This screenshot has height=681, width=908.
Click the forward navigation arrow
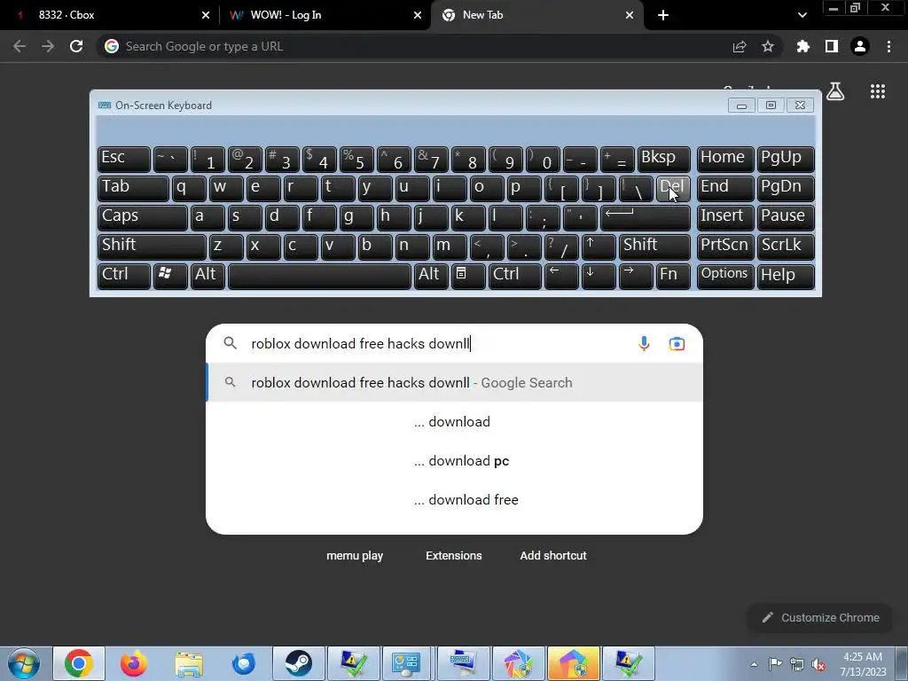click(x=48, y=46)
